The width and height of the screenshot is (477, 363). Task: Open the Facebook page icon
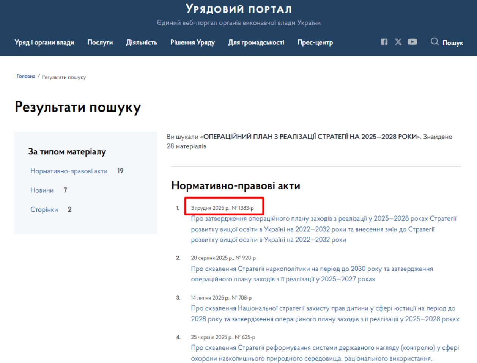(x=384, y=42)
